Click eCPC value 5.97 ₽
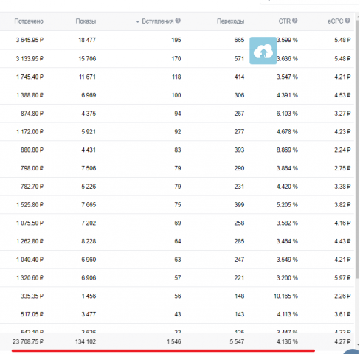Image resolution: width=360 pixels, height=354 pixels. 342,278
